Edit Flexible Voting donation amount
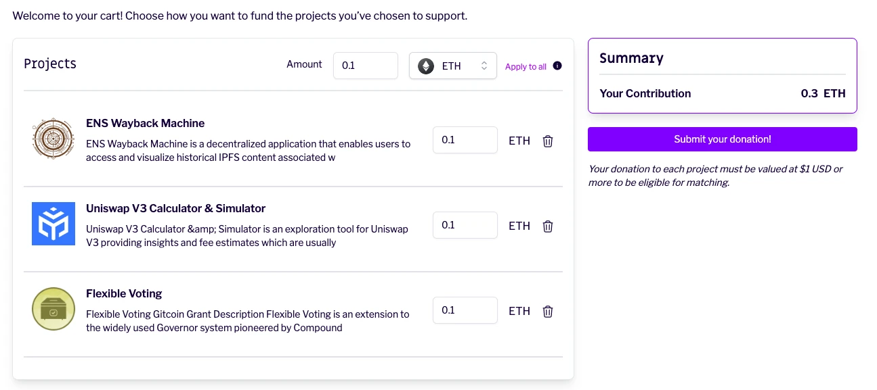The width and height of the screenshot is (877, 390). [x=465, y=310]
